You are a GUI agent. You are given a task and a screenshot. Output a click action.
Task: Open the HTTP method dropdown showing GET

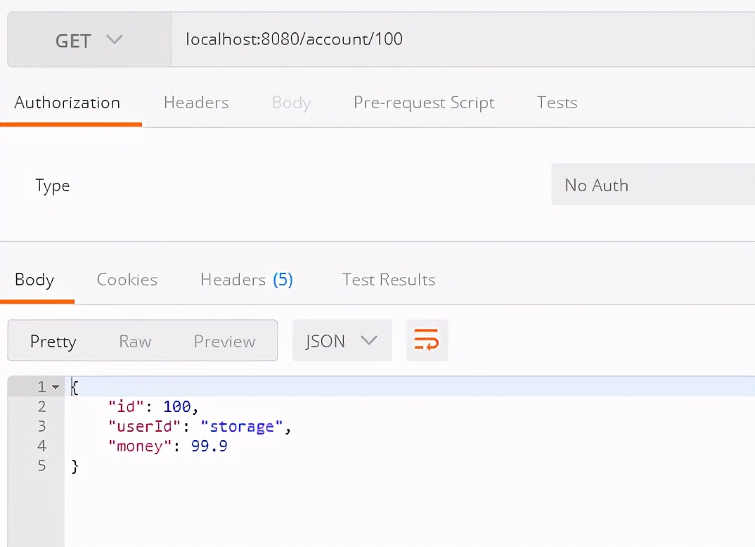[88, 40]
